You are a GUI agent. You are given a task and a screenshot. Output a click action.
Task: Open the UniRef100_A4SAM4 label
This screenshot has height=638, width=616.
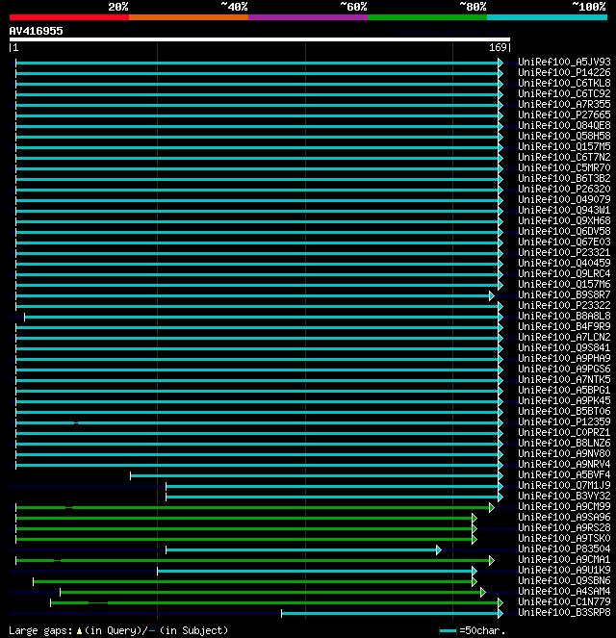[564, 591]
